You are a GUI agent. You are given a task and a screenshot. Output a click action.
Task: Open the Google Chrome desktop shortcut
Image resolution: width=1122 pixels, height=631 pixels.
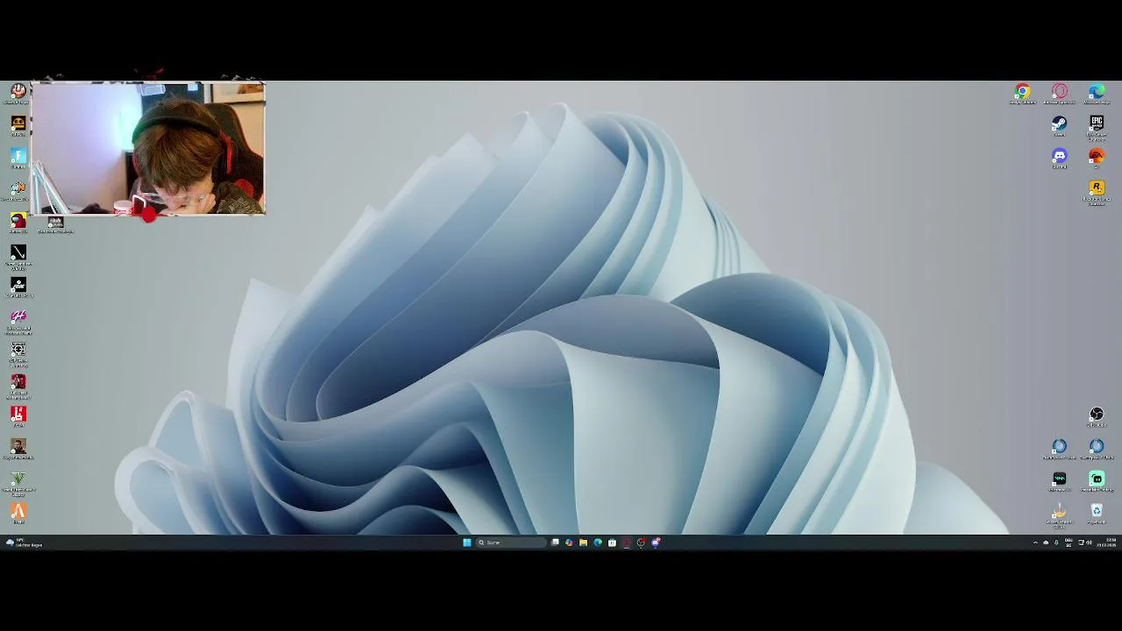(x=1022, y=91)
